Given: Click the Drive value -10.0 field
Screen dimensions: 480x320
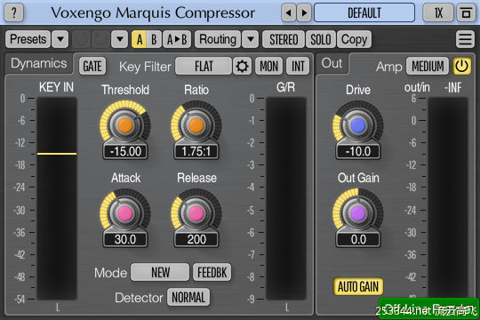Looking at the screenshot, I should (x=358, y=152).
